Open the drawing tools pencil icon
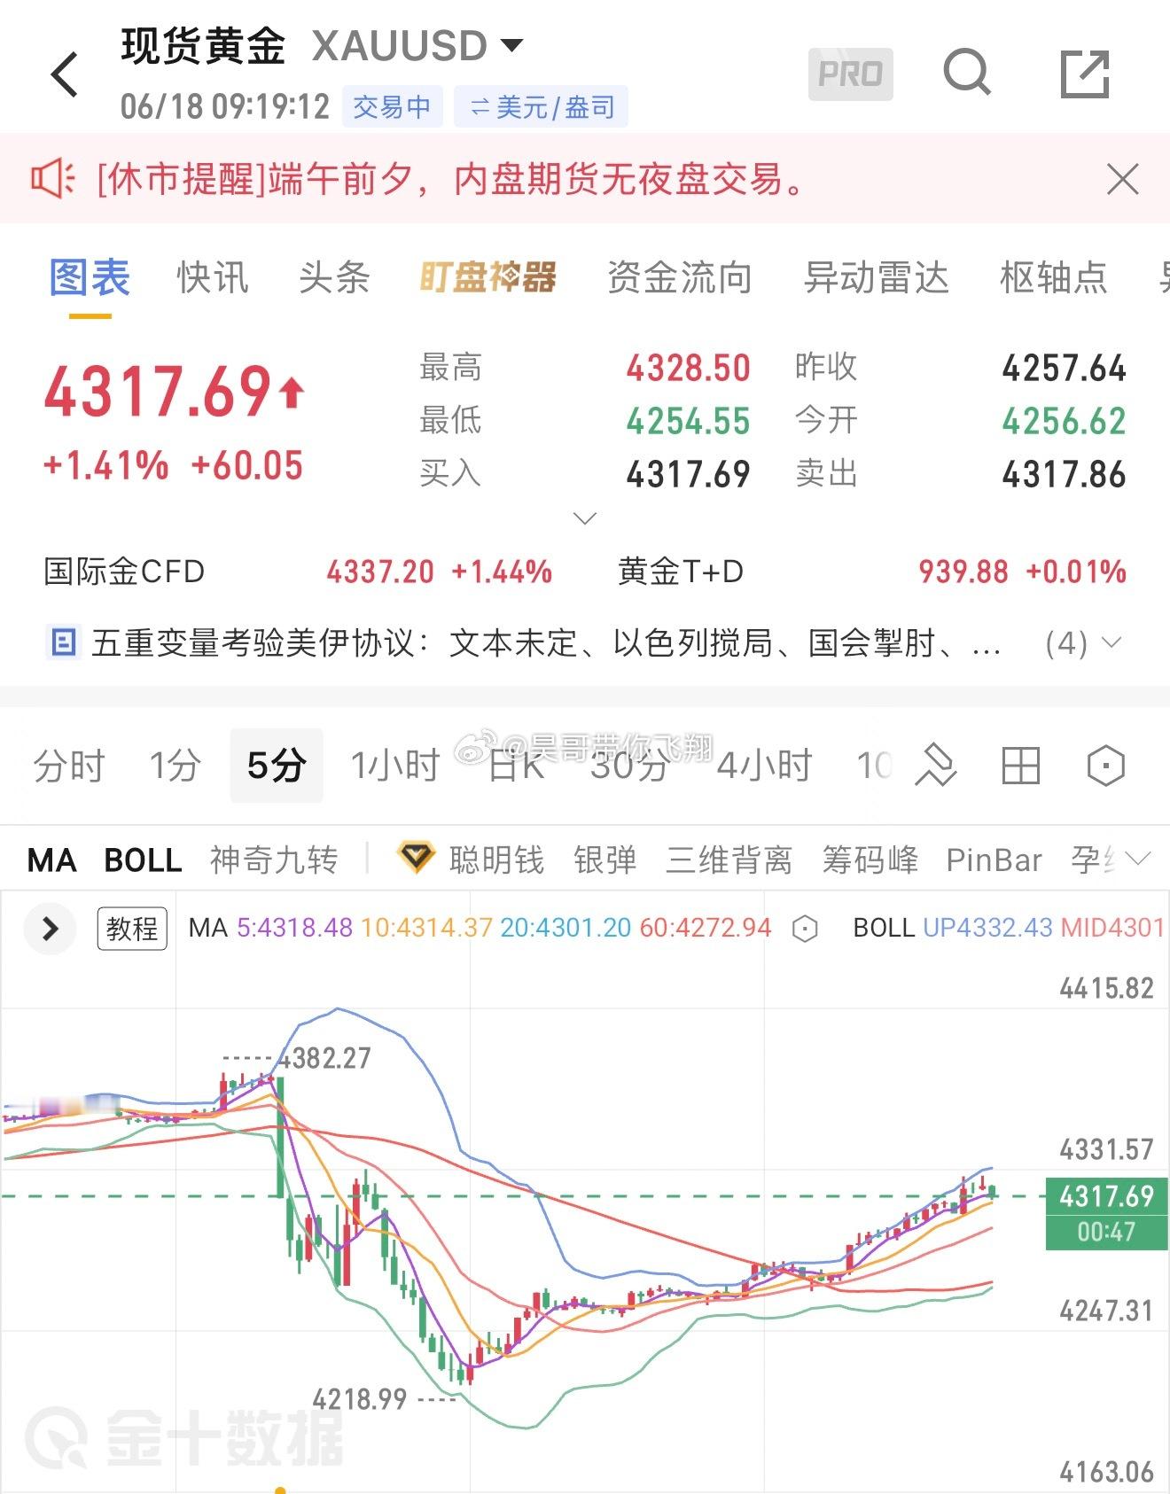Viewport: 1170px width, 1494px height. (936, 765)
